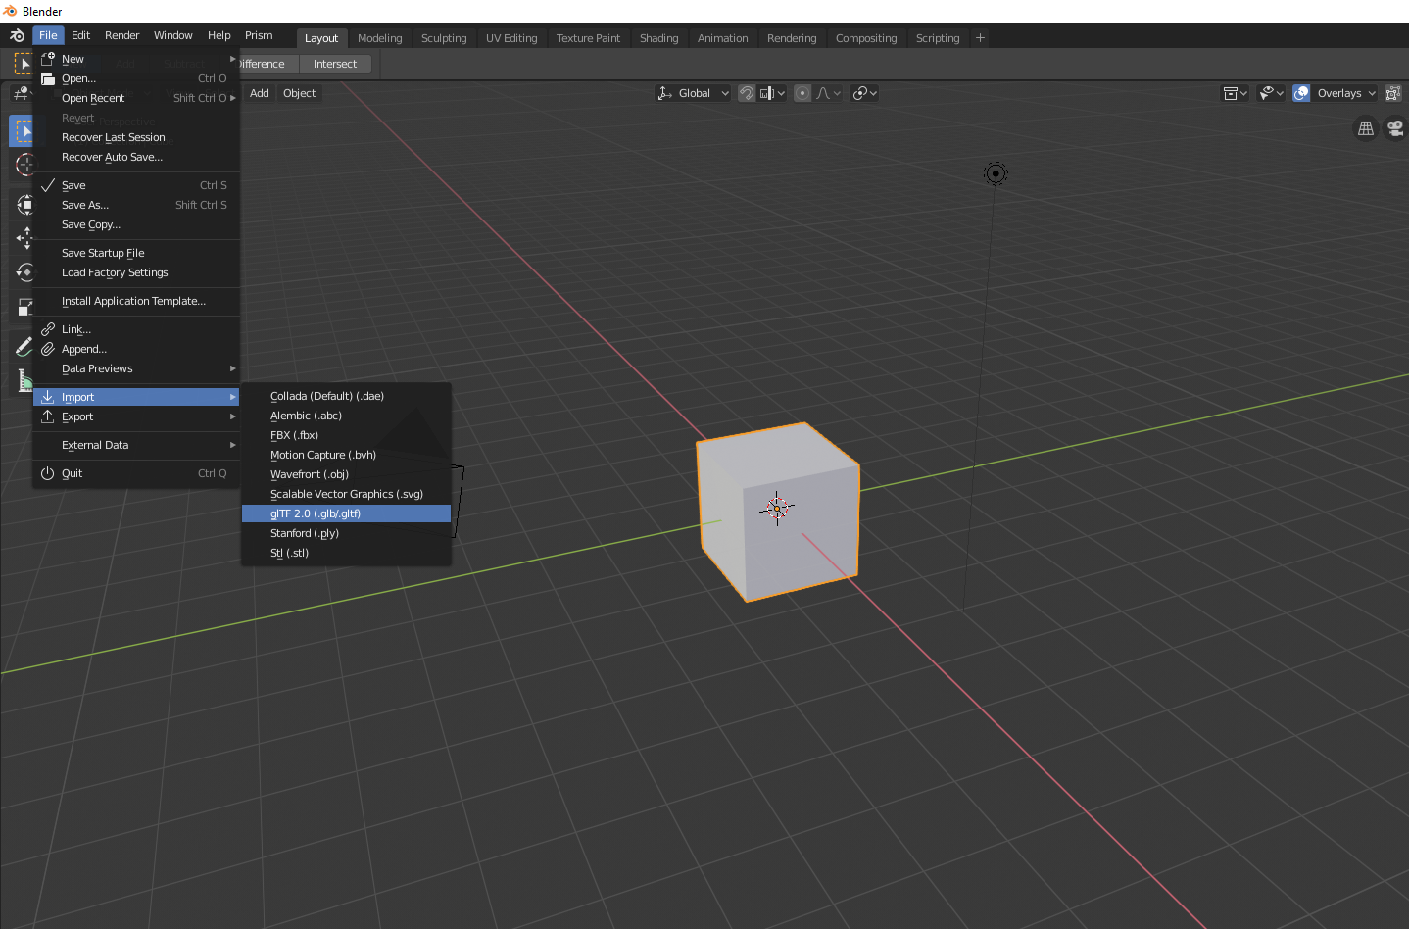Click Save Startup File entry
The width and height of the screenshot is (1409, 929).
pos(136,253)
